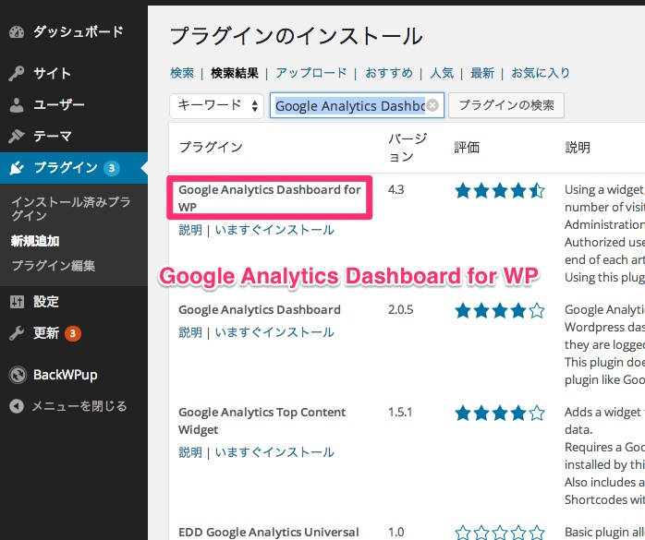Open the キーワード search type dropdown
Screen dimensions: 645x540
tap(216, 105)
